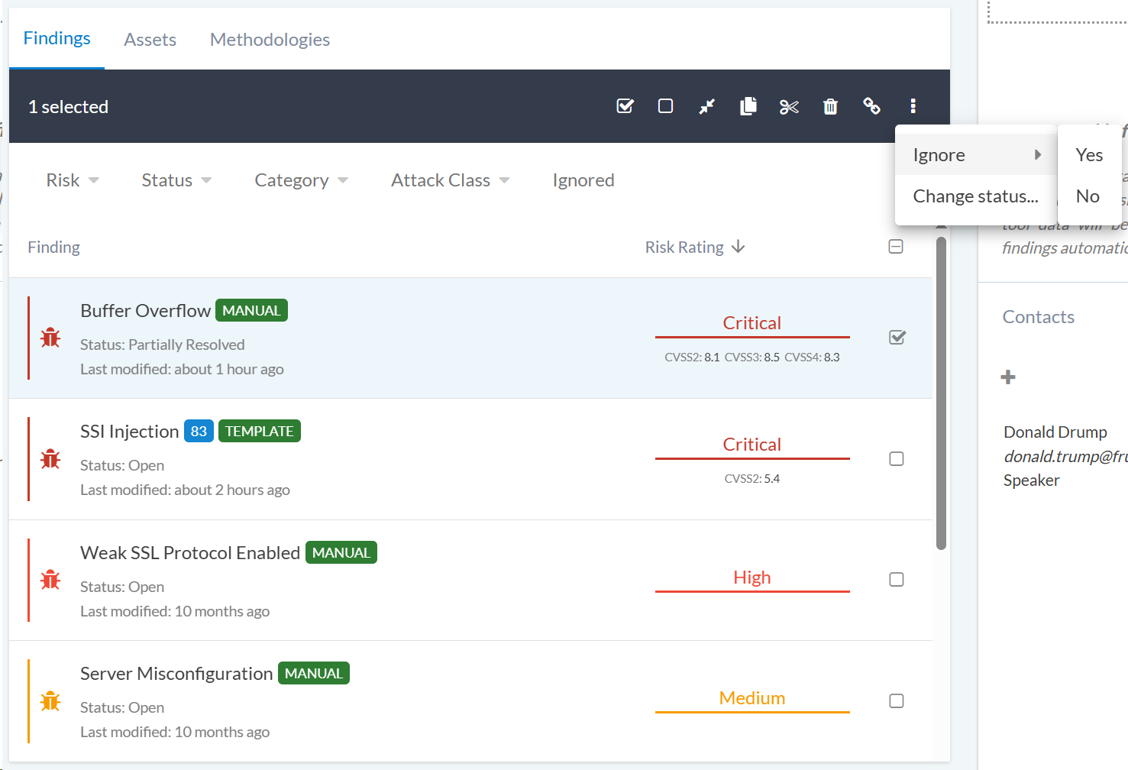This screenshot has width=1128, height=770.
Task: Check the Weak SSL Protocol Enabled checkbox
Action: (897, 580)
